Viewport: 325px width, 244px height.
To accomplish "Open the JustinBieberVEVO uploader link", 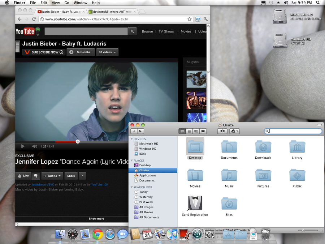I will pos(43,184).
